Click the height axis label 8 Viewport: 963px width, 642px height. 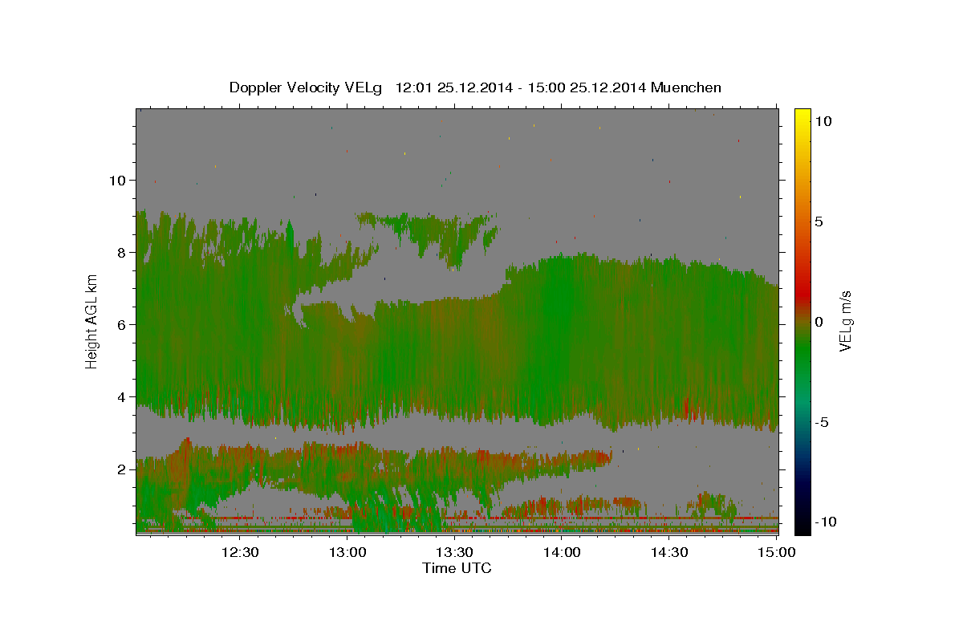tap(123, 252)
